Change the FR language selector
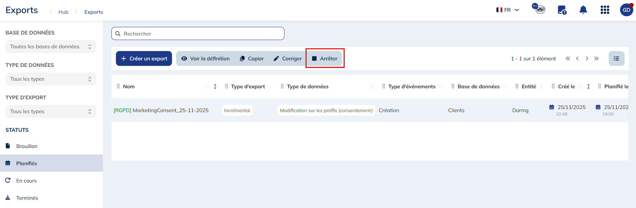This screenshot has height=208, width=636. 508,10
